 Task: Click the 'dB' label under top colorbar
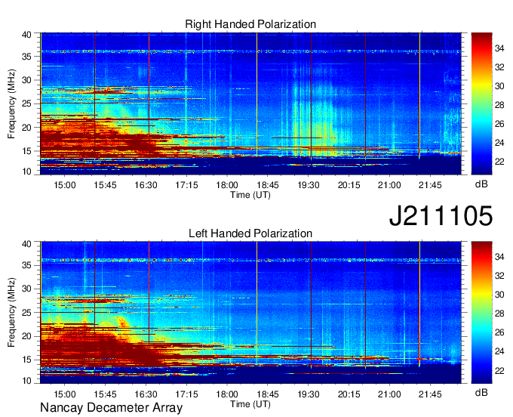pos(481,184)
